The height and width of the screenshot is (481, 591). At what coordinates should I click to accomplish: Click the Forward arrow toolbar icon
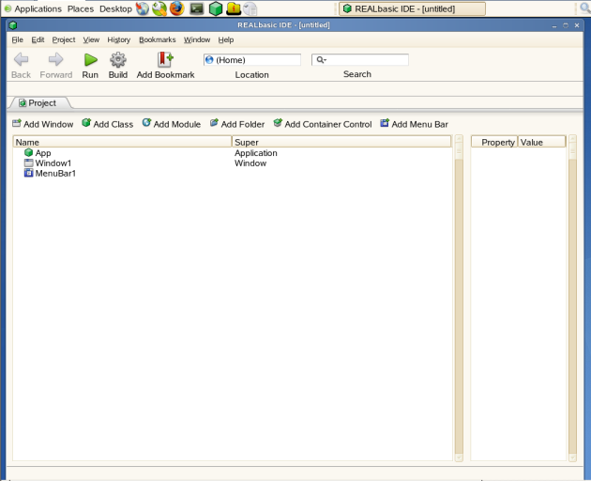(x=55, y=59)
